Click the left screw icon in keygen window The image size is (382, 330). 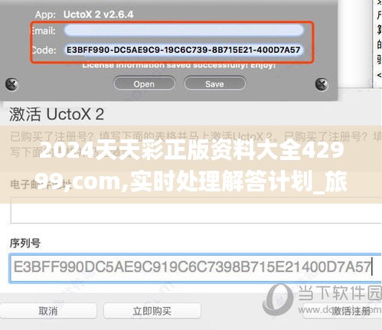tap(11, 84)
